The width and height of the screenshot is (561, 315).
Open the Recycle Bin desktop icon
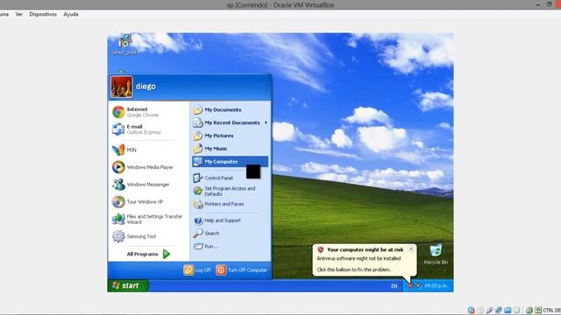436,255
